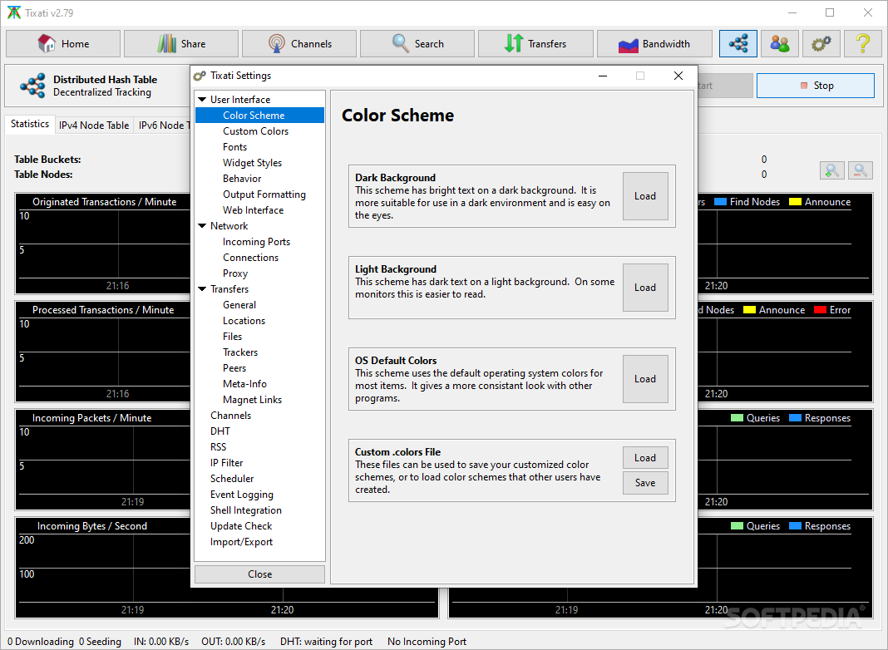The height and width of the screenshot is (650, 888).
Task: Select Scheduler in the settings tree
Action: coord(232,479)
